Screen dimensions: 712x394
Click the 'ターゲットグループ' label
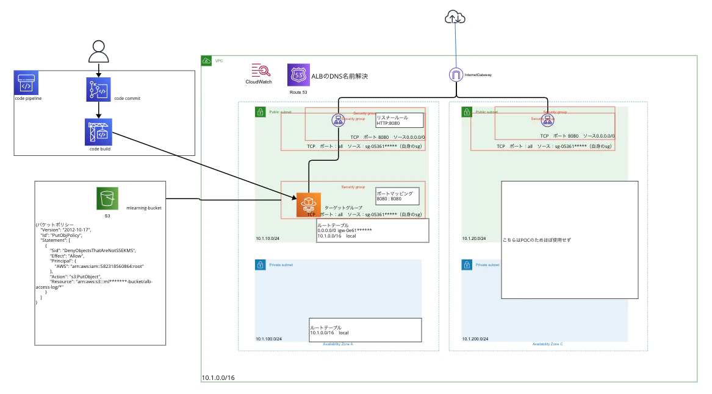(343, 208)
